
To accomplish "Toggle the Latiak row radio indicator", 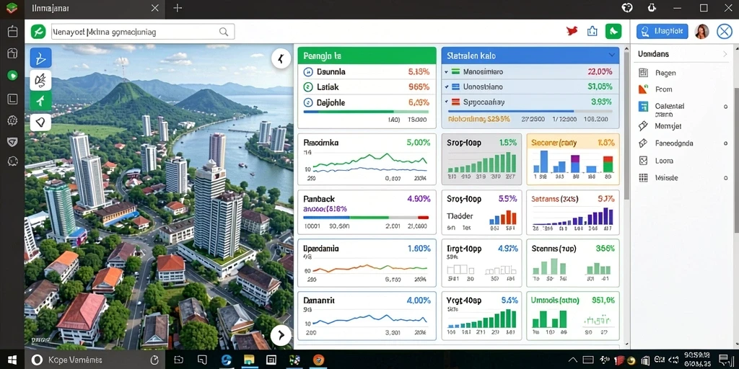I will pos(307,86).
